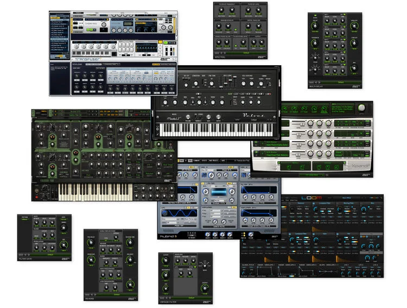Click the Transfuser logo text
407x308 pixels.
88,59
